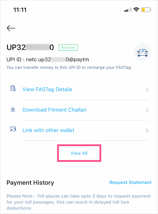Screen dimensions: 158x214
Task: Tap the vehicle number UP32 heading
Action: (30, 47)
